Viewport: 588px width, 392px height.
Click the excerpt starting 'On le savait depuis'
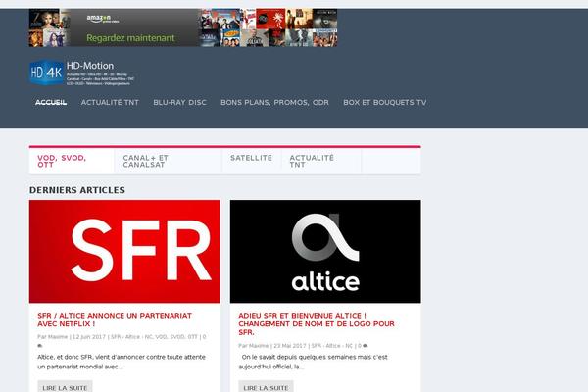point(314,362)
